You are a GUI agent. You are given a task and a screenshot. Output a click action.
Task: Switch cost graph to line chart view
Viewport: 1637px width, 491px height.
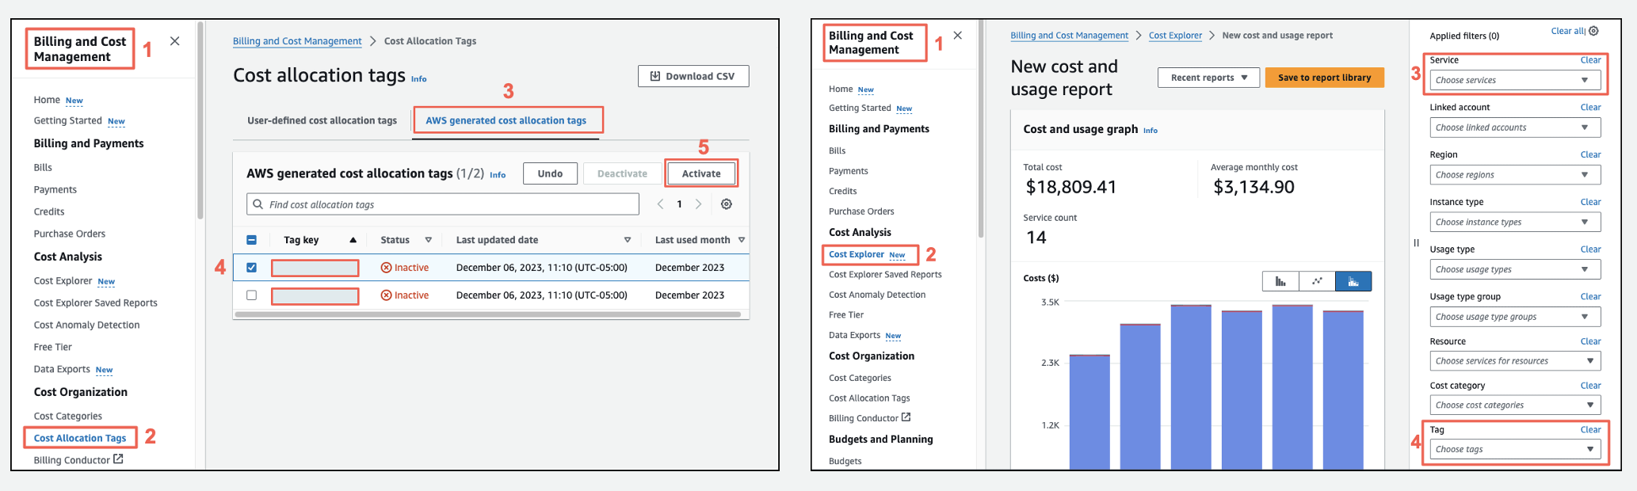(x=1317, y=281)
